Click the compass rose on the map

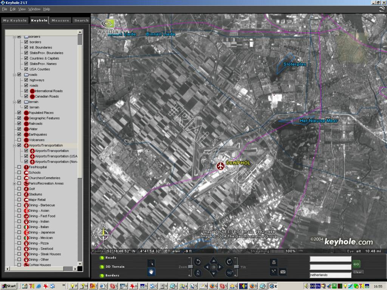tap(103, 234)
